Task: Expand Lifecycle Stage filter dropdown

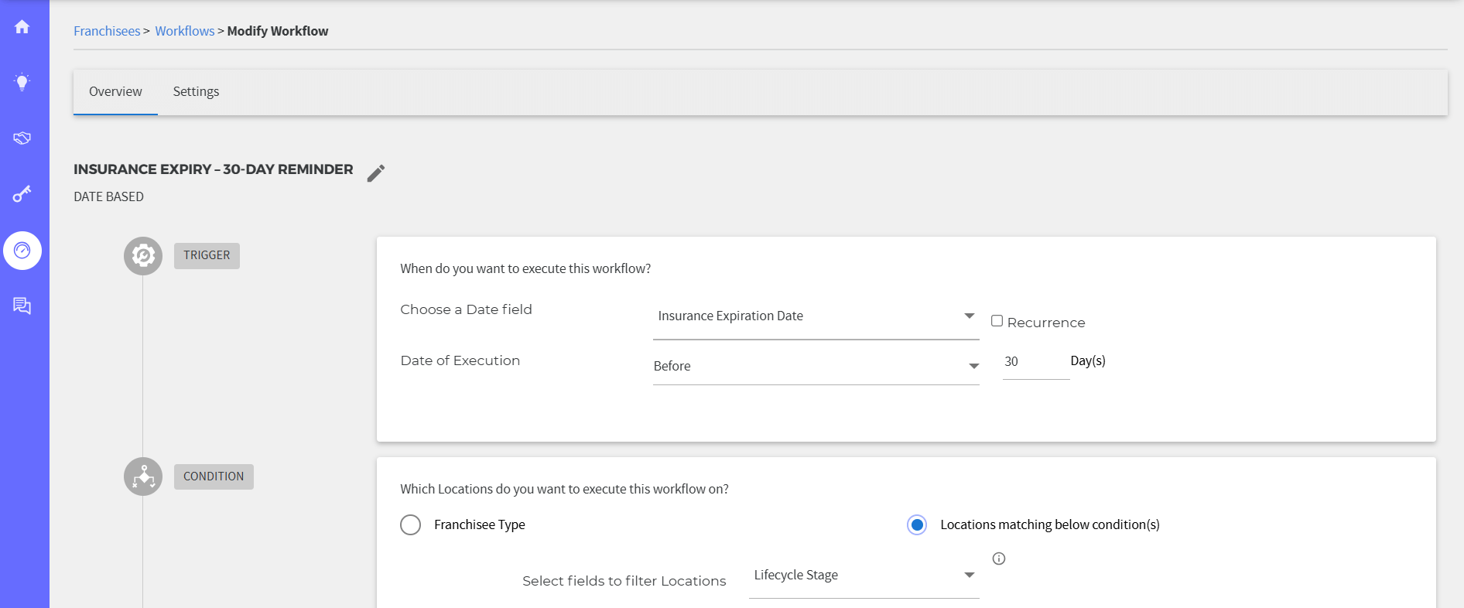Action: pos(864,576)
